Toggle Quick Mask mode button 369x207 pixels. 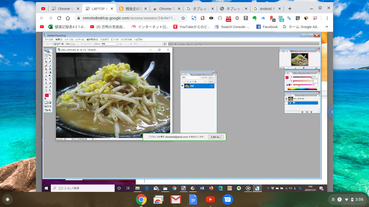pyautogui.click(x=50, y=102)
